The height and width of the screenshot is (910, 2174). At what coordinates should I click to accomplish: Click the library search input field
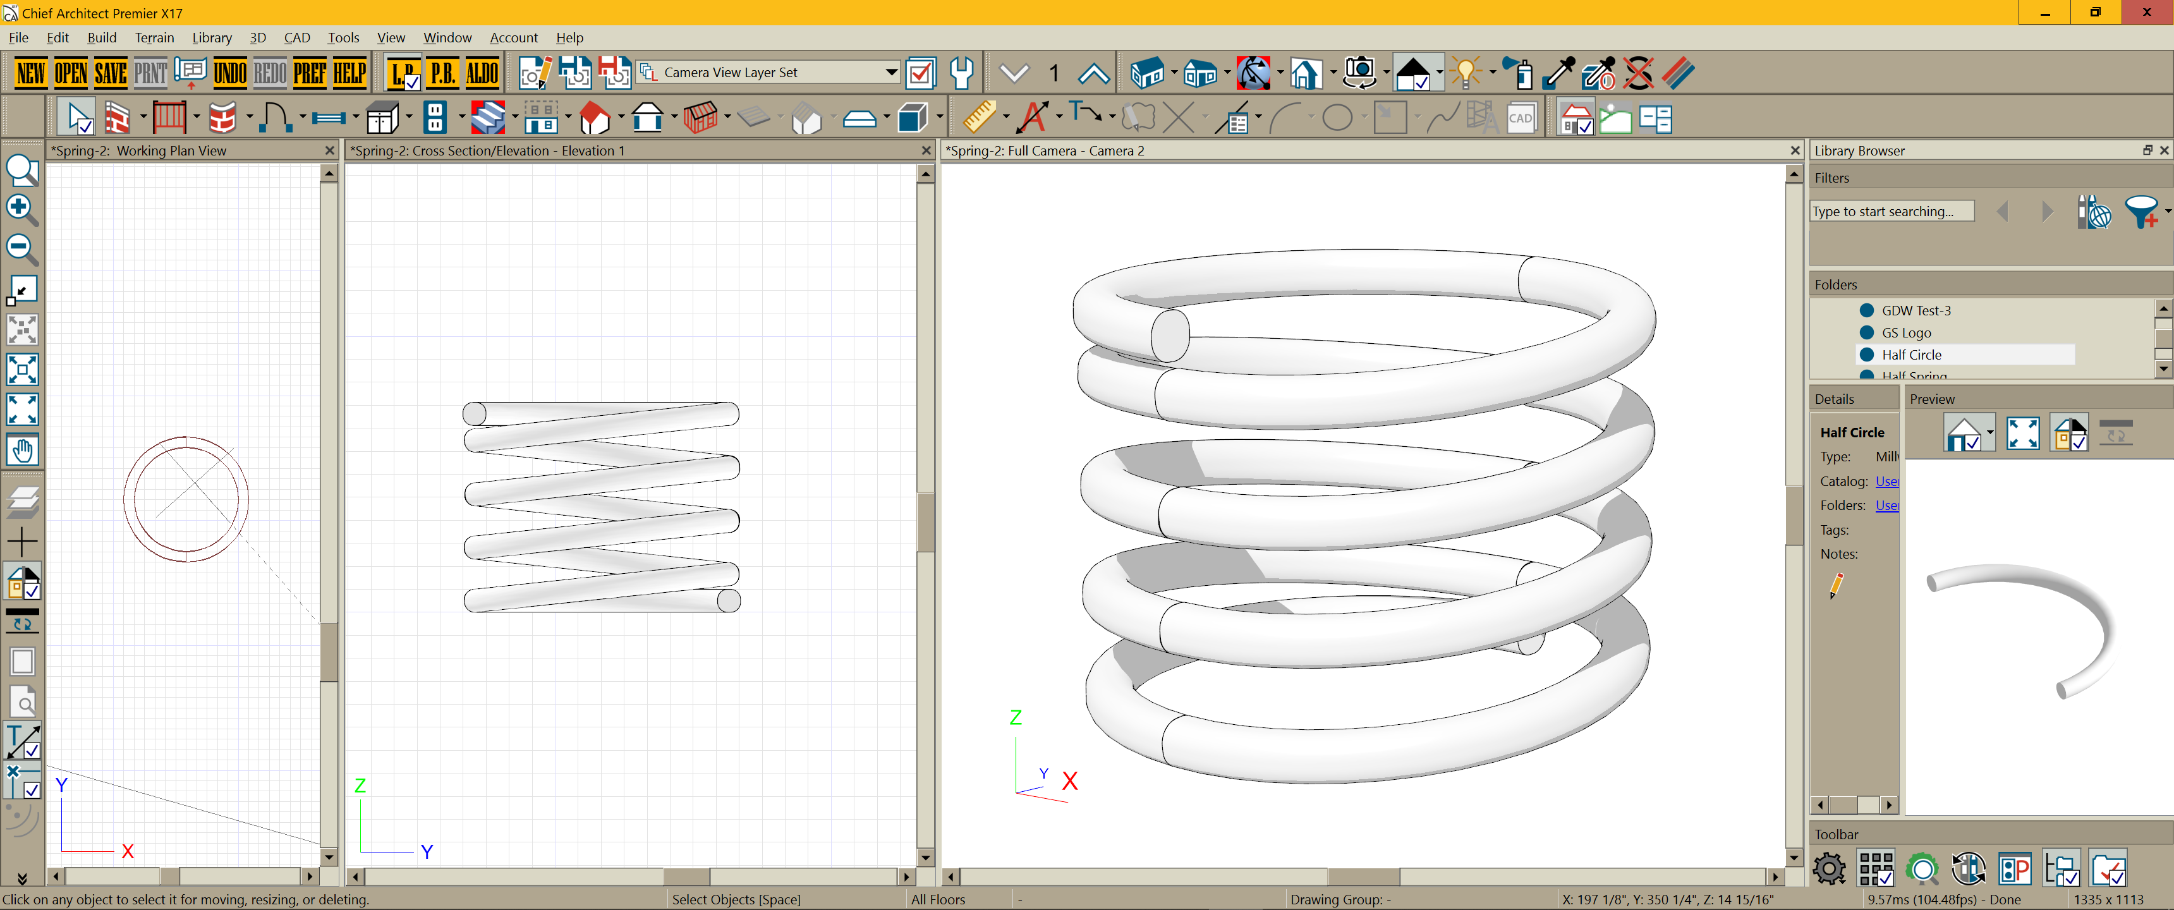pos(1892,211)
